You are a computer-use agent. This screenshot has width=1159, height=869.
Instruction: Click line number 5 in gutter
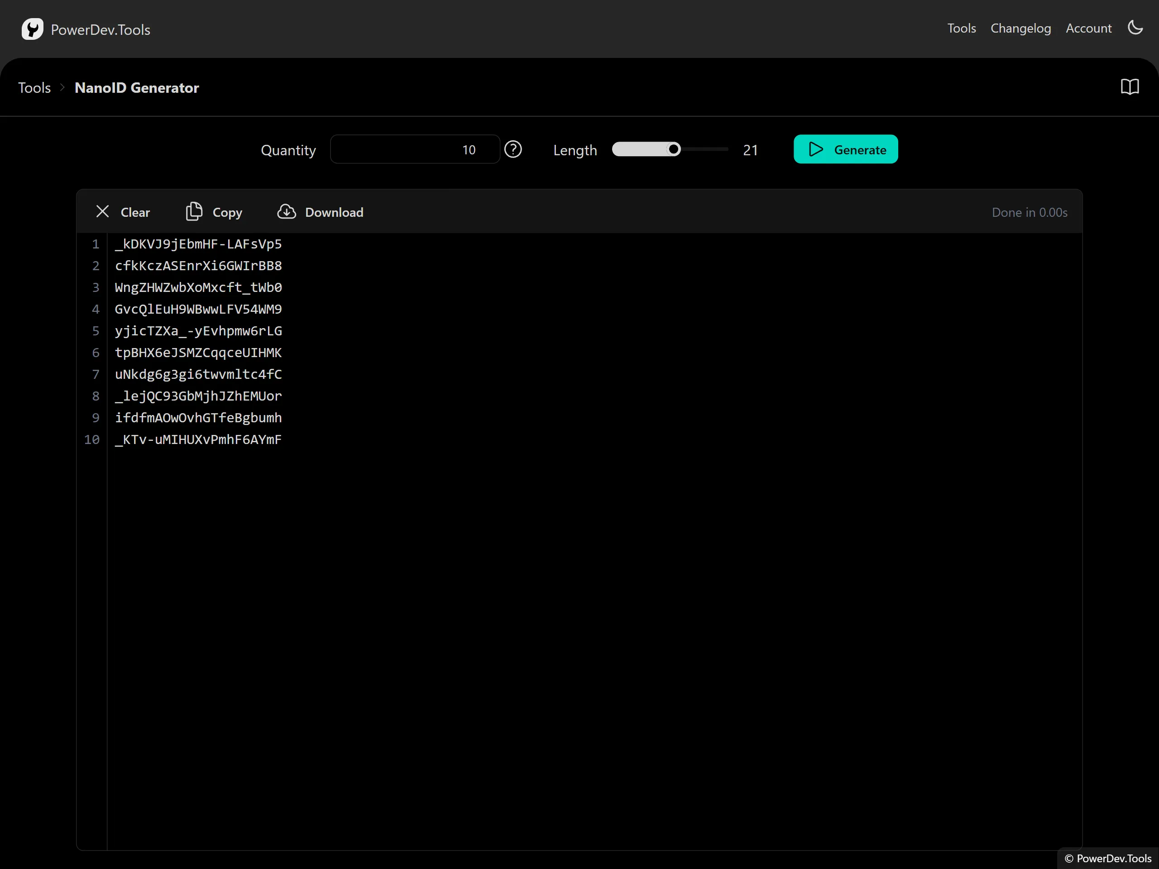coord(96,331)
